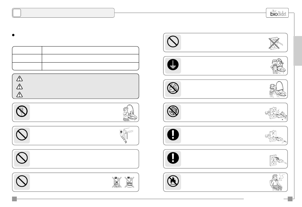Click the child reaching into toilet illustration
Screen dimensions: 302x207
click(130, 113)
